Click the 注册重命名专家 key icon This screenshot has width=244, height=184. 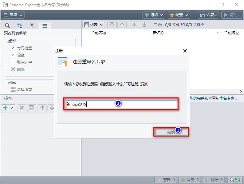click(x=63, y=62)
